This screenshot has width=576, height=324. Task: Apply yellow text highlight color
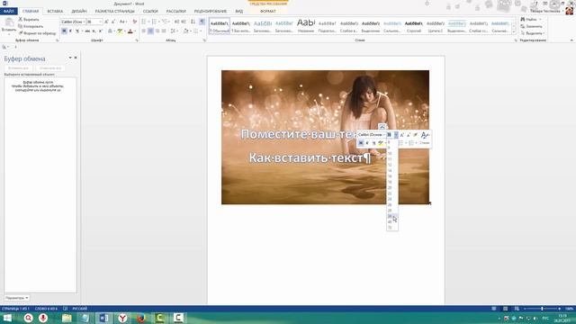click(x=120, y=31)
